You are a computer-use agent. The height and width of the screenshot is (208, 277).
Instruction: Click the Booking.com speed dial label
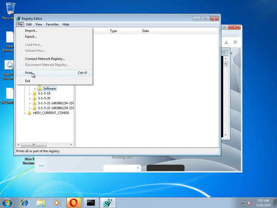pos(122,157)
